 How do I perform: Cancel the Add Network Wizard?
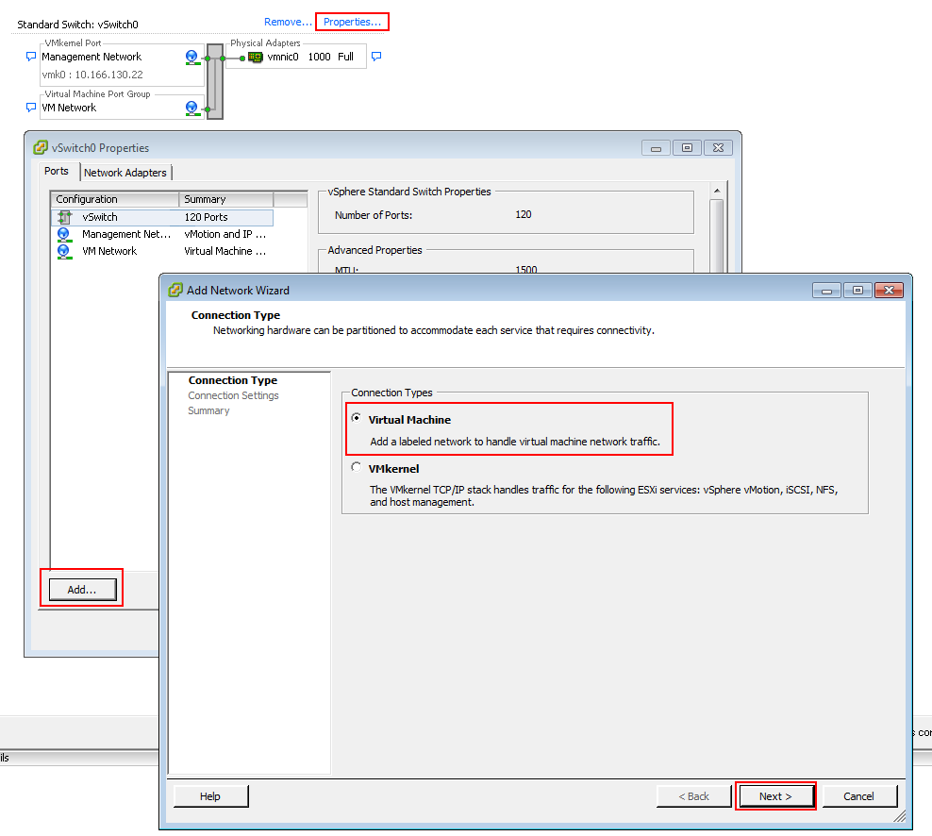point(858,796)
